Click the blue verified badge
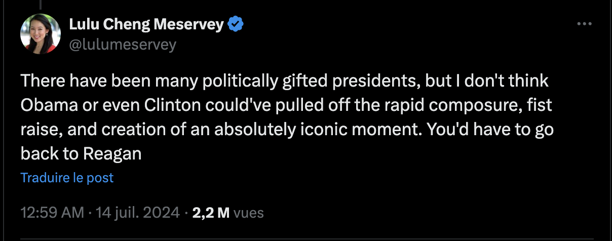This screenshot has height=241, width=612. tap(236, 24)
